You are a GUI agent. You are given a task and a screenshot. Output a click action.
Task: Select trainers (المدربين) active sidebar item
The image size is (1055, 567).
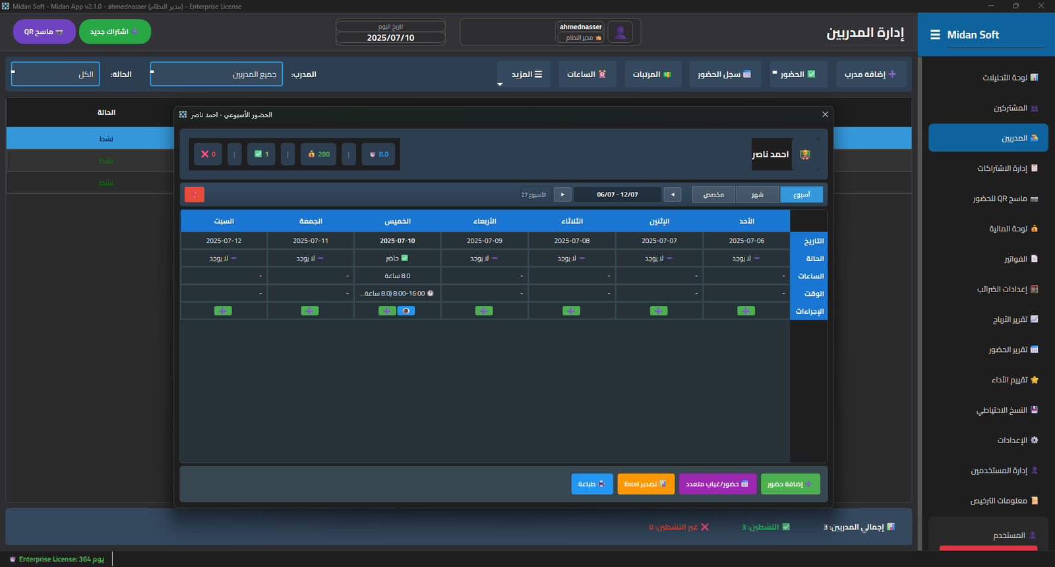[988, 138]
